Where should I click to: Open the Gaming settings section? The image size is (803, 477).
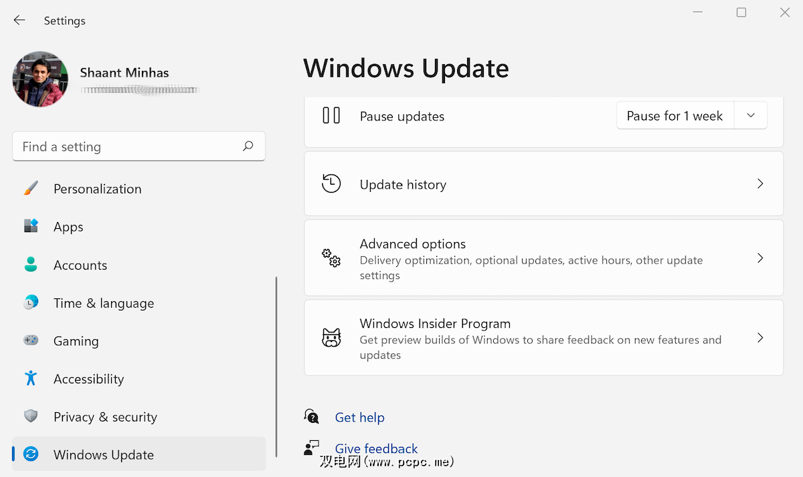pos(76,341)
